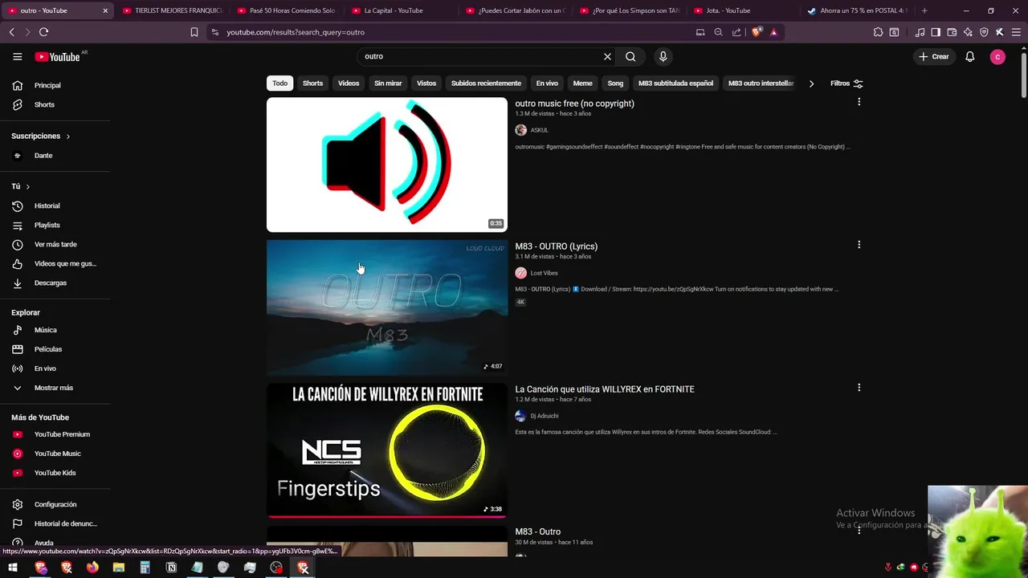
Task: Click the search magnifier button
Action: tap(630, 57)
